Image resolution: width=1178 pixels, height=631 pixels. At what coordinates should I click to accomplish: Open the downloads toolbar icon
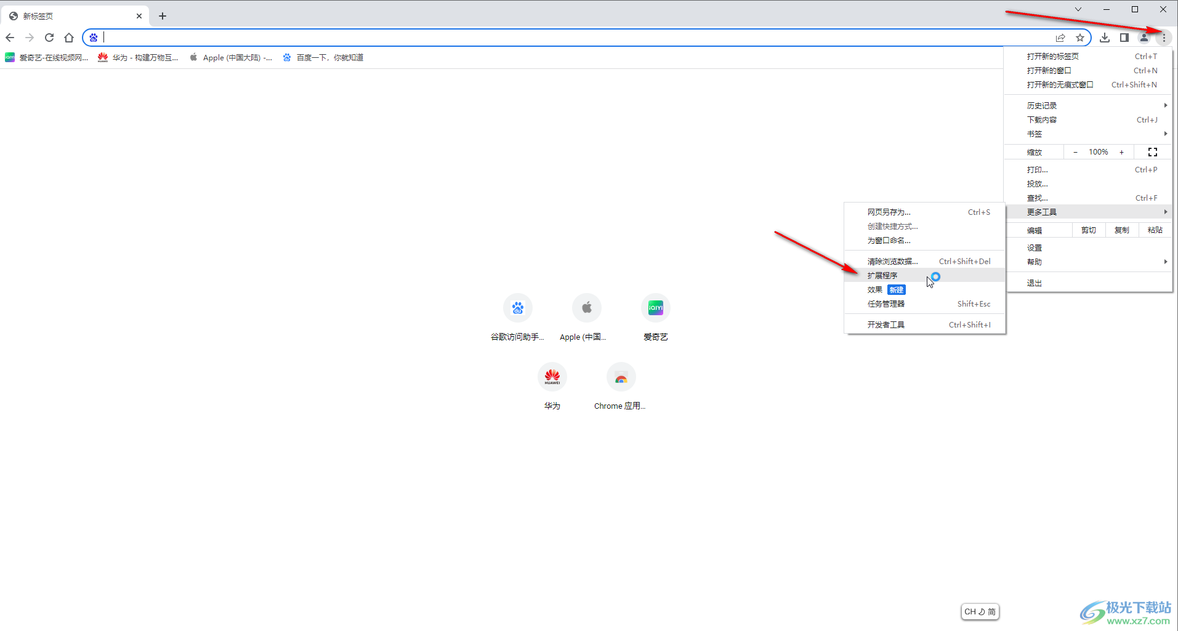click(1105, 38)
